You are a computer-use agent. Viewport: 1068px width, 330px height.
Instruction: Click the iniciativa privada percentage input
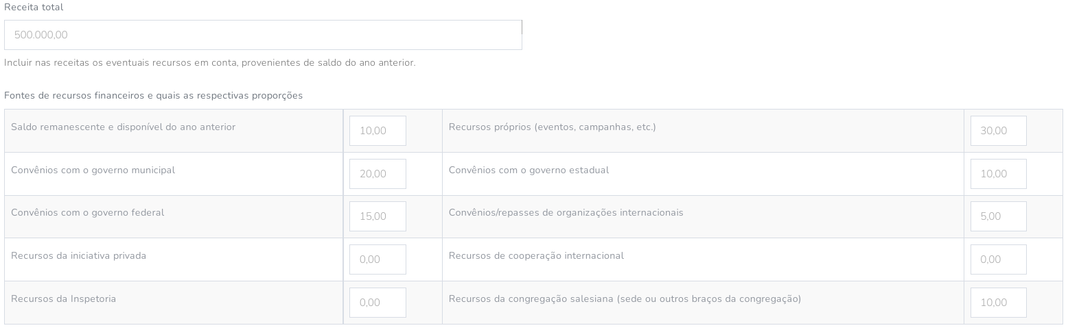pos(378,259)
